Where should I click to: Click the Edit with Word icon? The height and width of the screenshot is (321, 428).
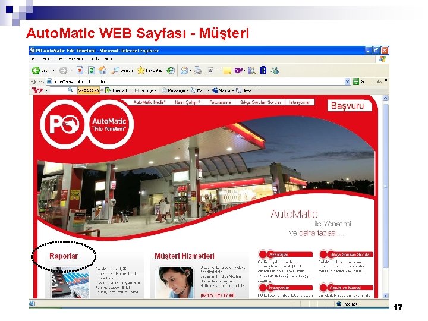point(210,70)
